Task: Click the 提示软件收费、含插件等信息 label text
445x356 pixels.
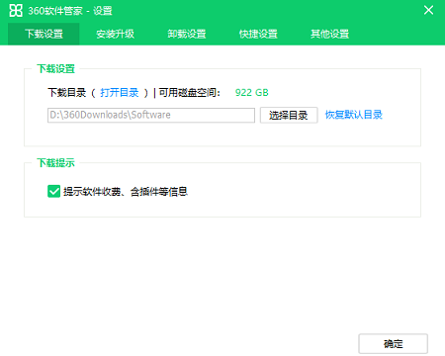Action: click(126, 192)
